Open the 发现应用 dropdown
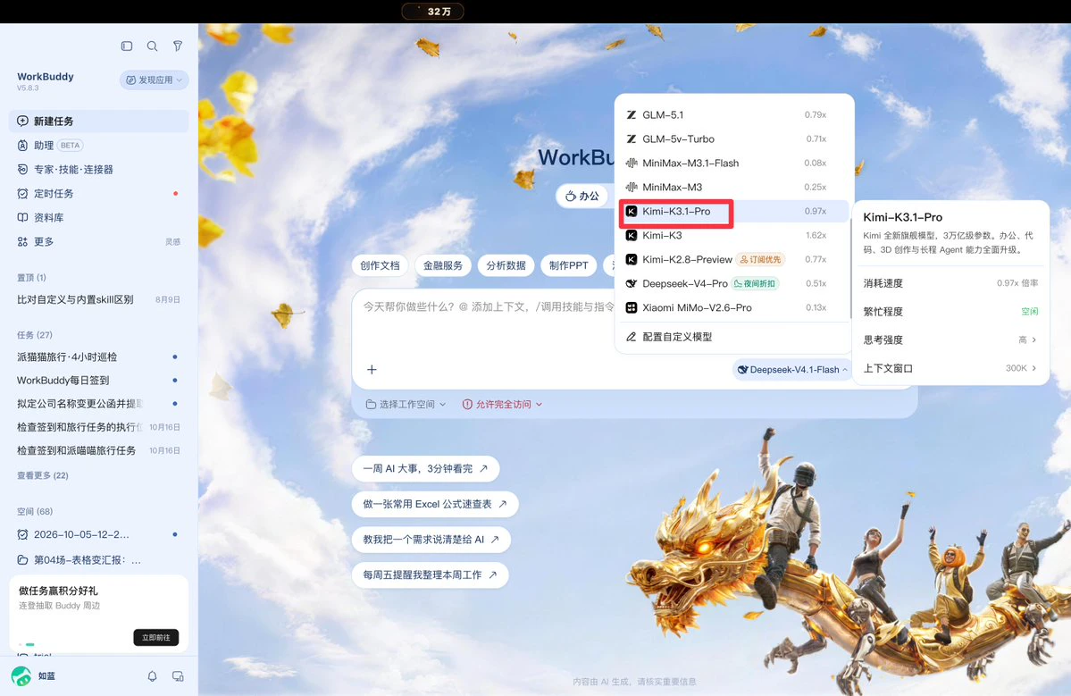 pos(155,80)
